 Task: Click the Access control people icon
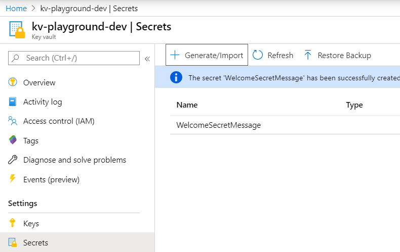point(13,121)
